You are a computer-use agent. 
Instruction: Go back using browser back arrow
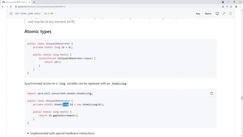[x=3, y=7]
